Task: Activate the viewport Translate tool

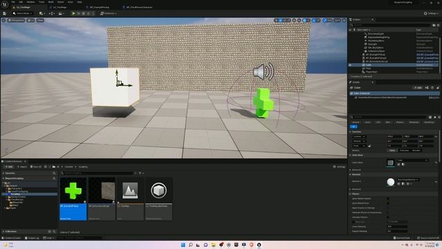Action: coord(280,20)
